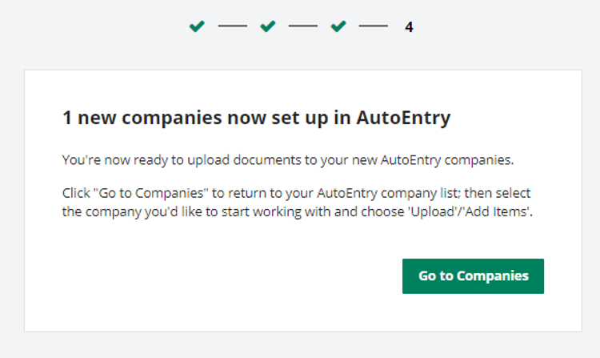Click the second completed step checkmark
600x358 pixels.
268,26
